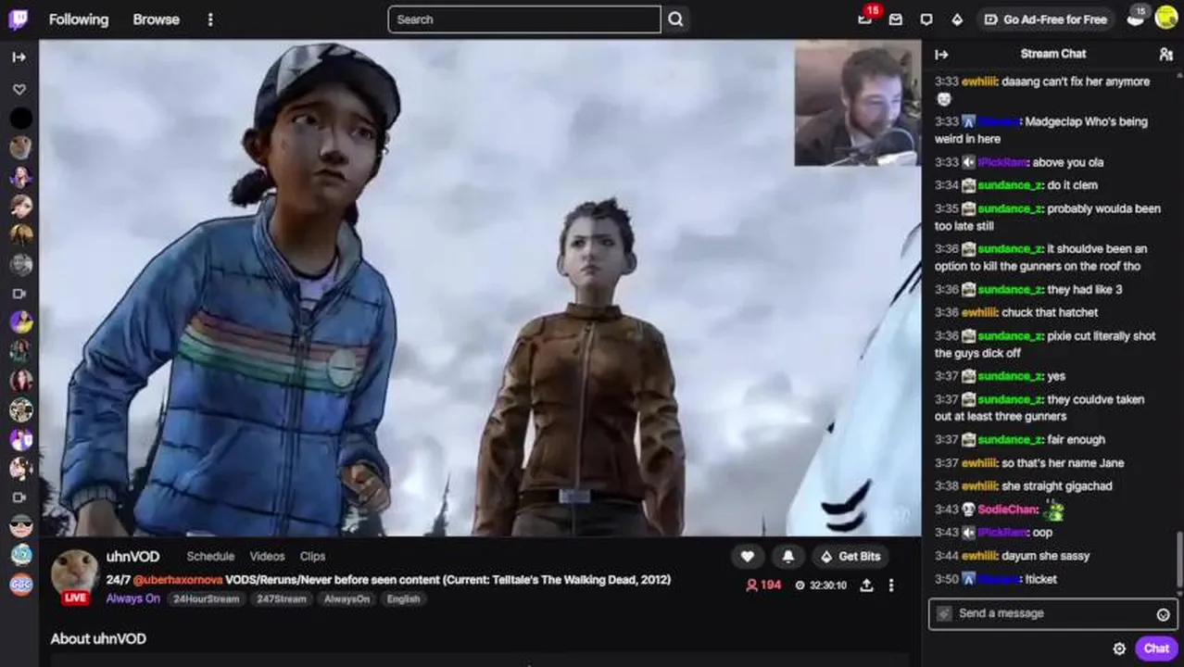Image resolution: width=1184 pixels, height=667 pixels.
Task: Click the bits icon in the chat input
Action: coord(944,613)
